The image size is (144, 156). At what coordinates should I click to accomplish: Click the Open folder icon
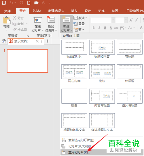point(36,3)
